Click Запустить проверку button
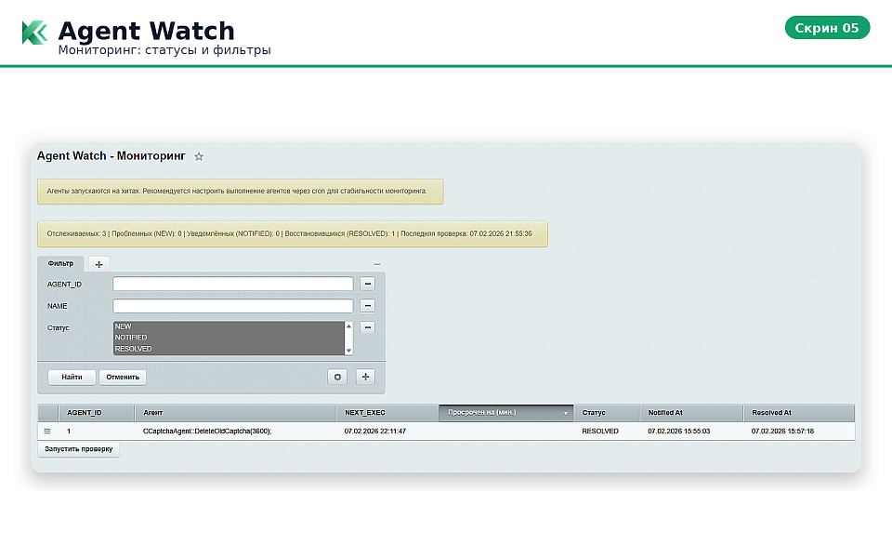This screenshot has width=892, height=558. point(79,449)
